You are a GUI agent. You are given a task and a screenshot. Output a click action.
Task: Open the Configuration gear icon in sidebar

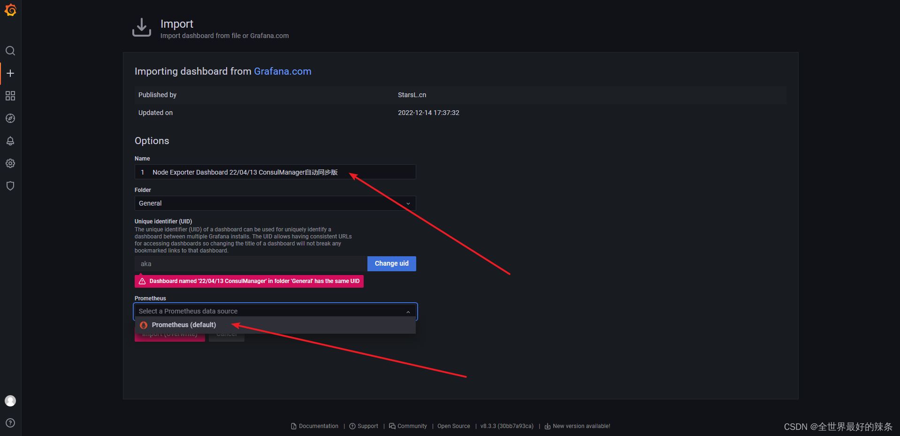click(10, 163)
